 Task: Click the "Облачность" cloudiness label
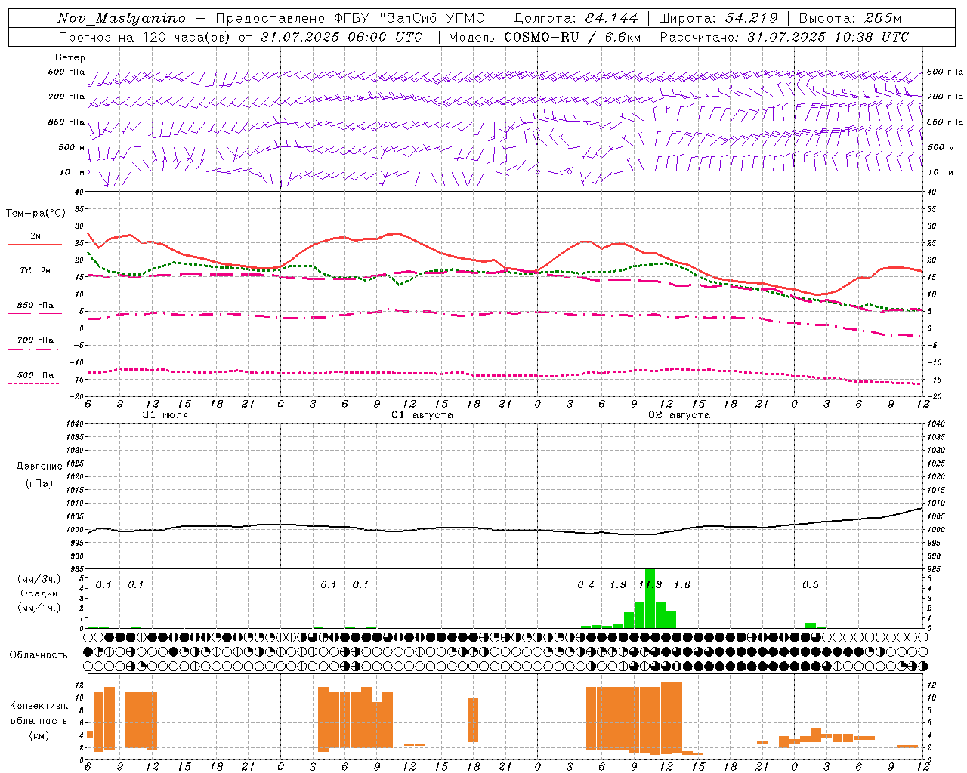click(39, 654)
